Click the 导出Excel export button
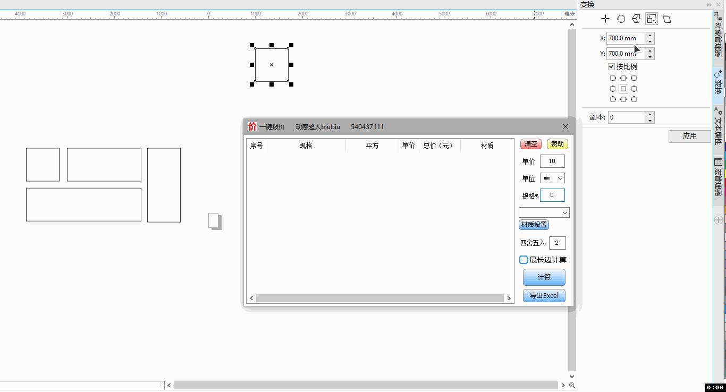The height and width of the screenshot is (392, 726). (x=544, y=295)
